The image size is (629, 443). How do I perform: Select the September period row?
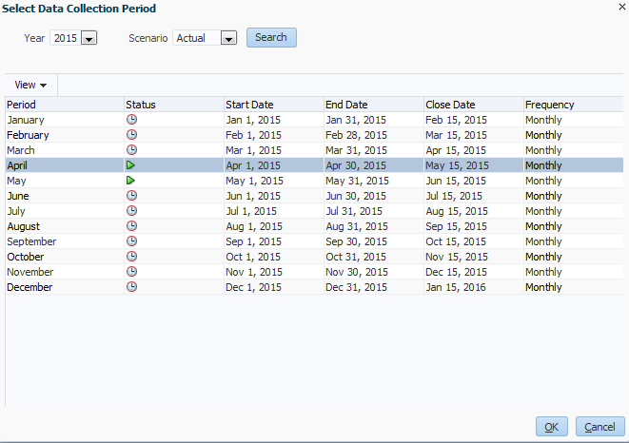click(31, 241)
